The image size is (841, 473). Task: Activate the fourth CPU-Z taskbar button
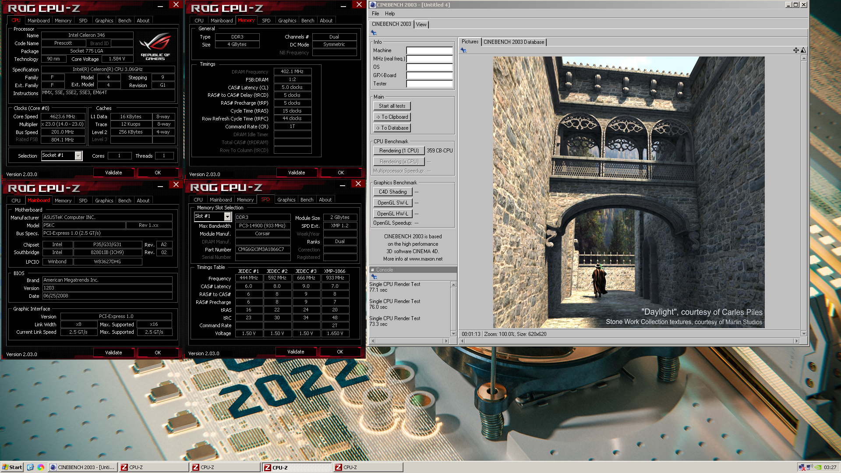point(368,467)
